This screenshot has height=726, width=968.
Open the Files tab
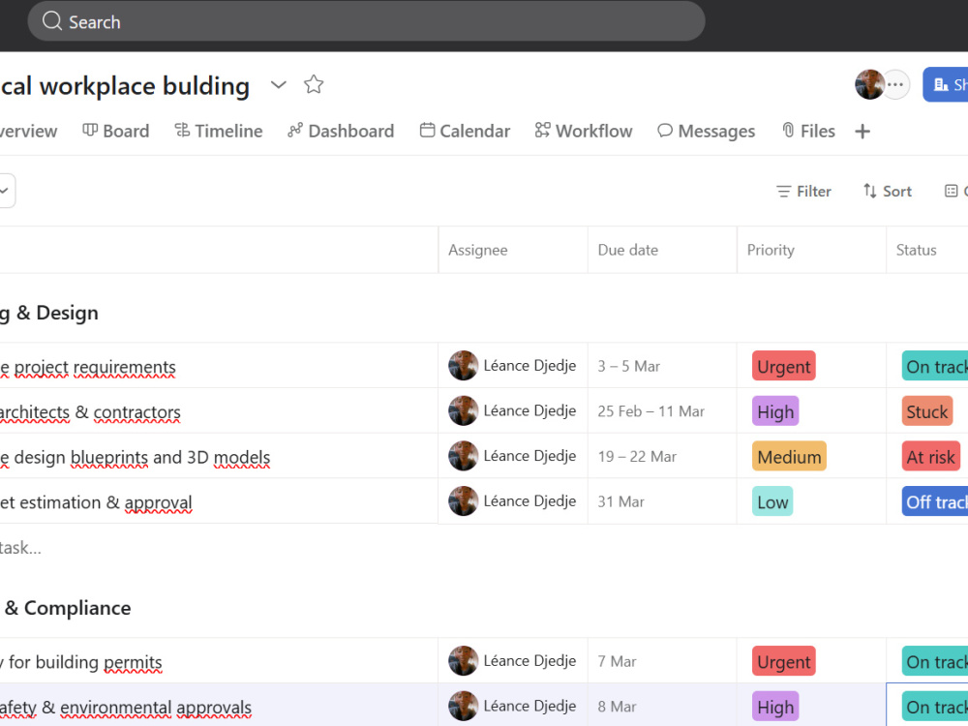808,131
